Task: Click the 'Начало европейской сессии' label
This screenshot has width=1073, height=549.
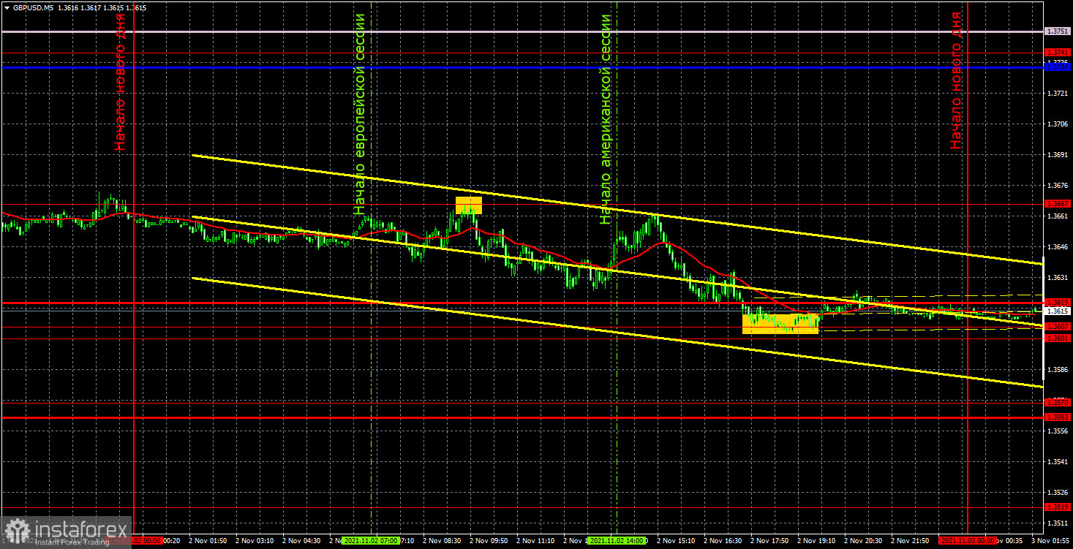Action: click(x=359, y=113)
